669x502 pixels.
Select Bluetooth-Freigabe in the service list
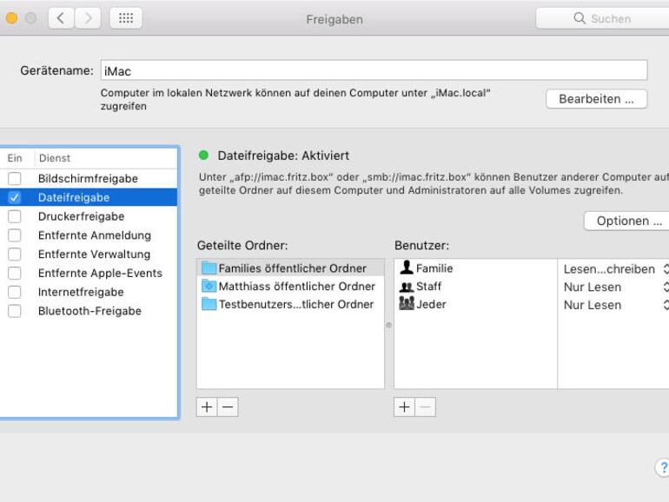pyautogui.click(x=88, y=311)
